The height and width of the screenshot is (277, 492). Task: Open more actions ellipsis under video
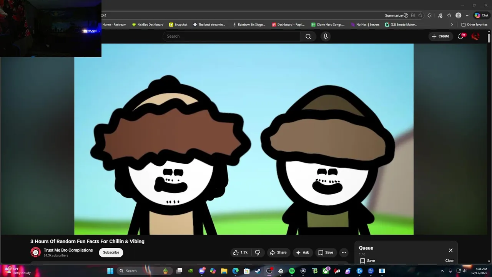click(x=344, y=252)
